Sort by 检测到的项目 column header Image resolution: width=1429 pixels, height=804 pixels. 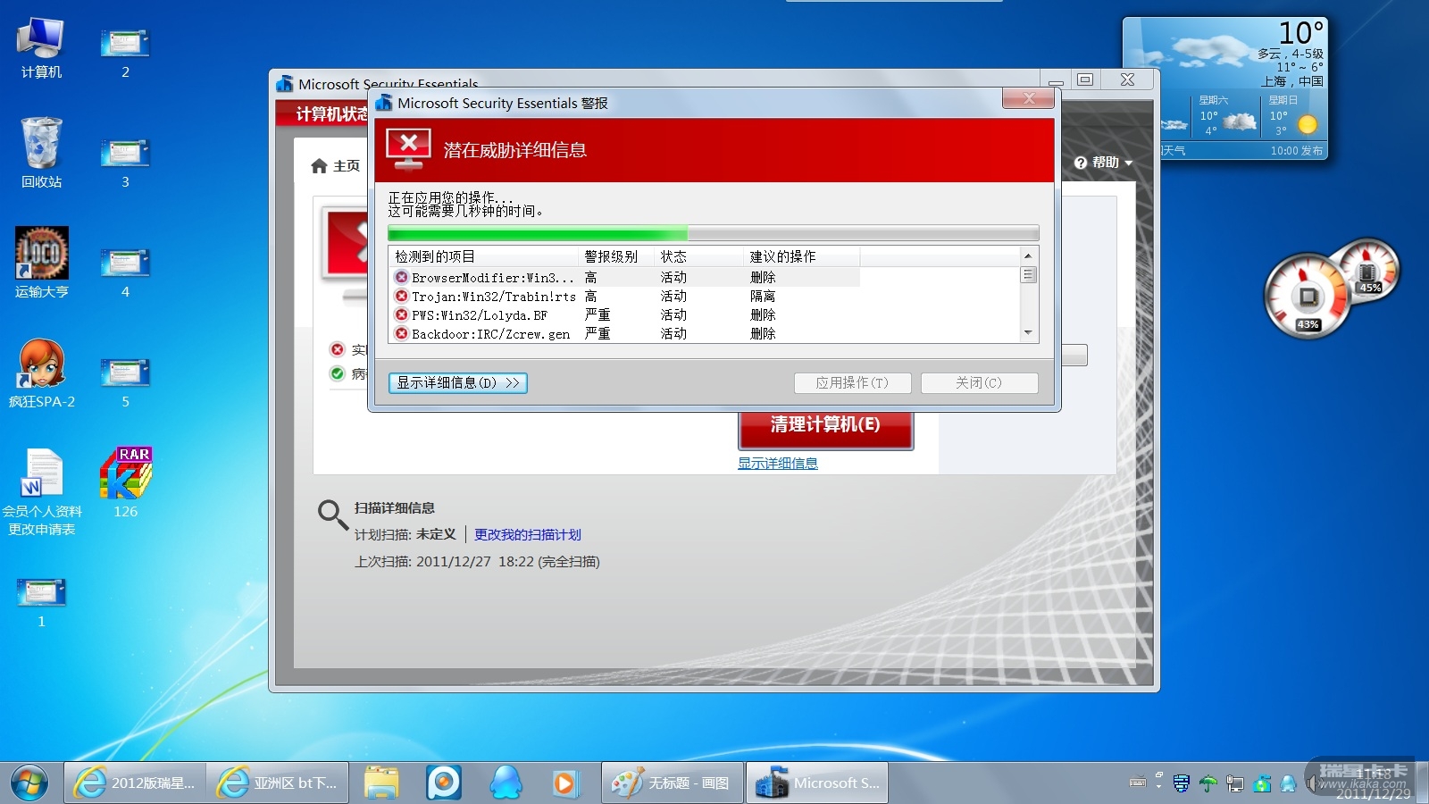483,256
